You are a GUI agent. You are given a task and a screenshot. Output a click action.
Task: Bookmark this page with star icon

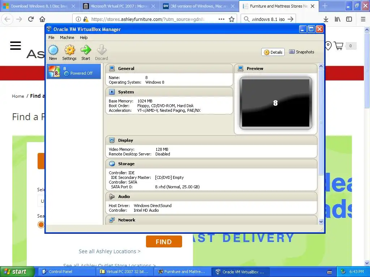coord(232,19)
